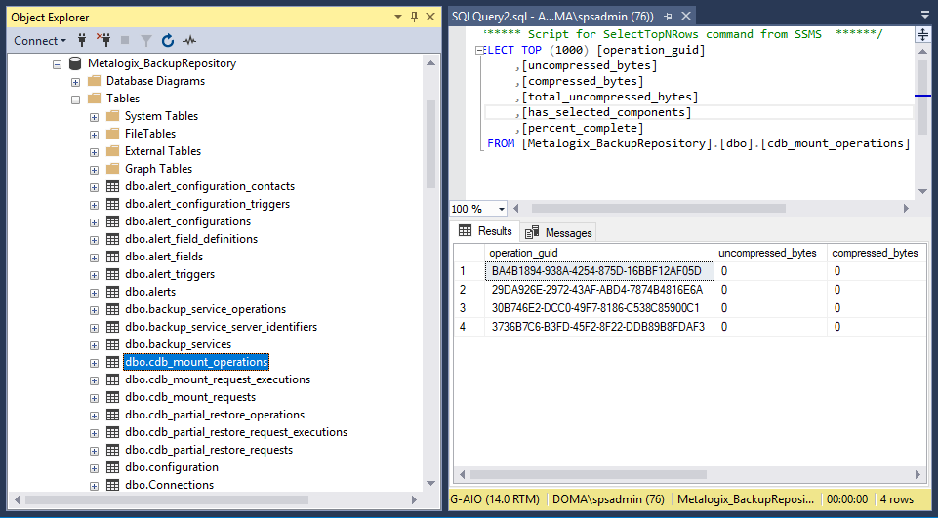Switch to the Messages tab
Screen dimensions: 938x518
click(x=559, y=232)
